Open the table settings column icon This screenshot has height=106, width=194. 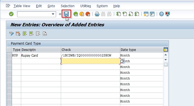166,50
